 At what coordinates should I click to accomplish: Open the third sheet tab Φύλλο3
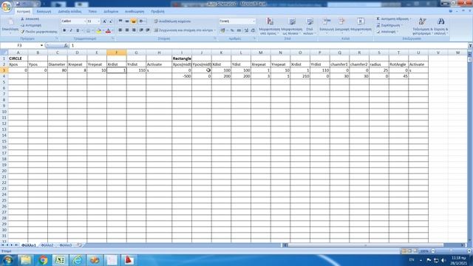[x=66, y=245]
